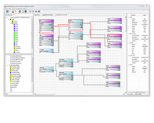
Task: Expand the CControls_Function kit
Action: tap(7, 61)
